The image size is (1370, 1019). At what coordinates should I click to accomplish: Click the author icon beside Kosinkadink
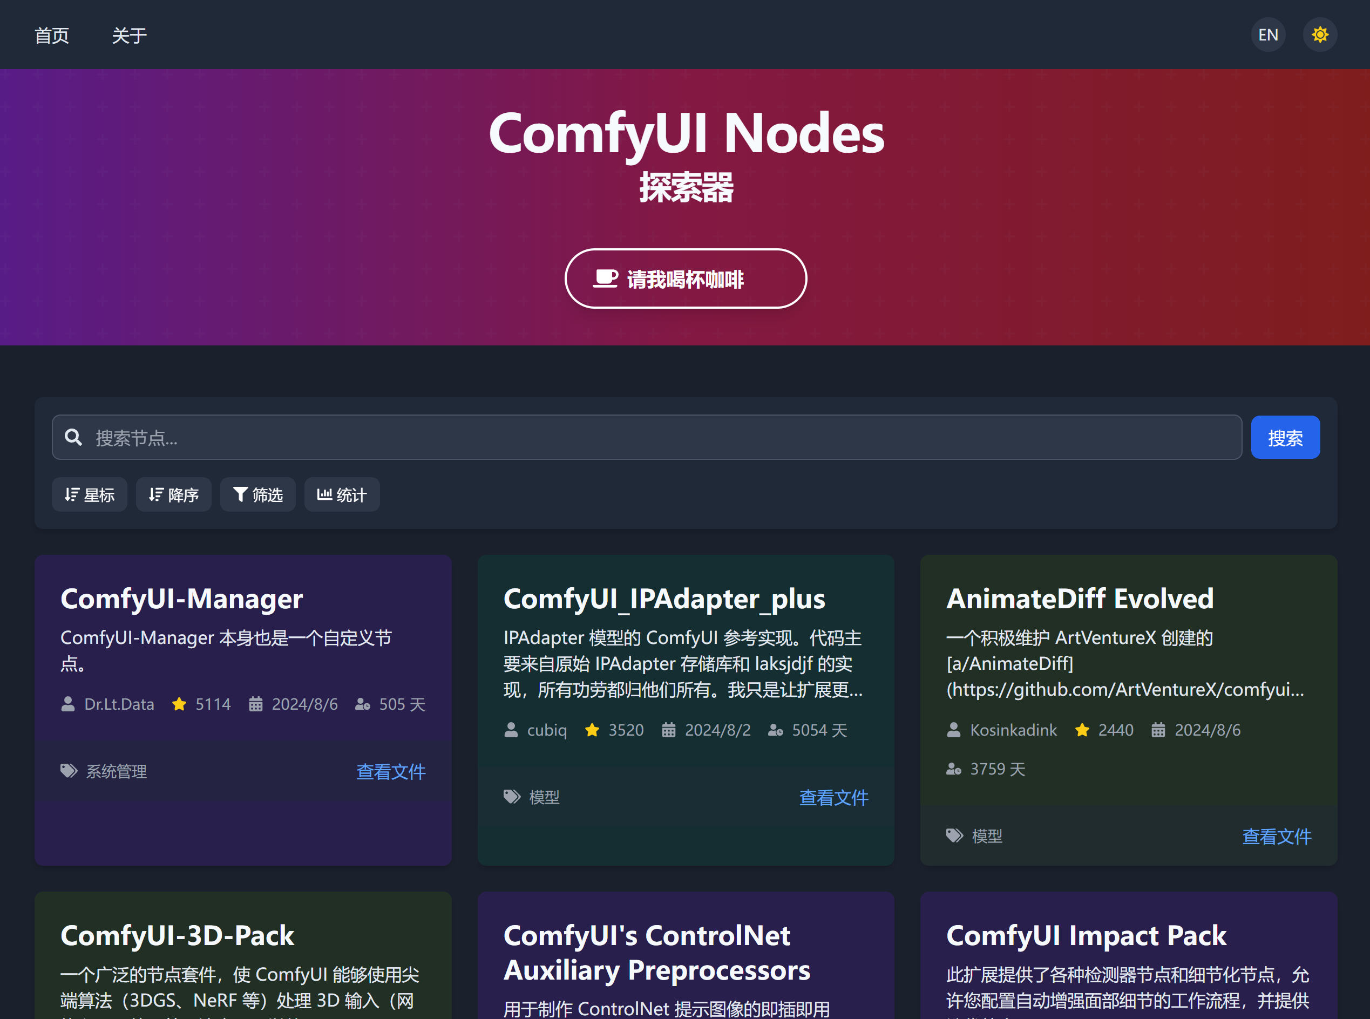tap(954, 730)
